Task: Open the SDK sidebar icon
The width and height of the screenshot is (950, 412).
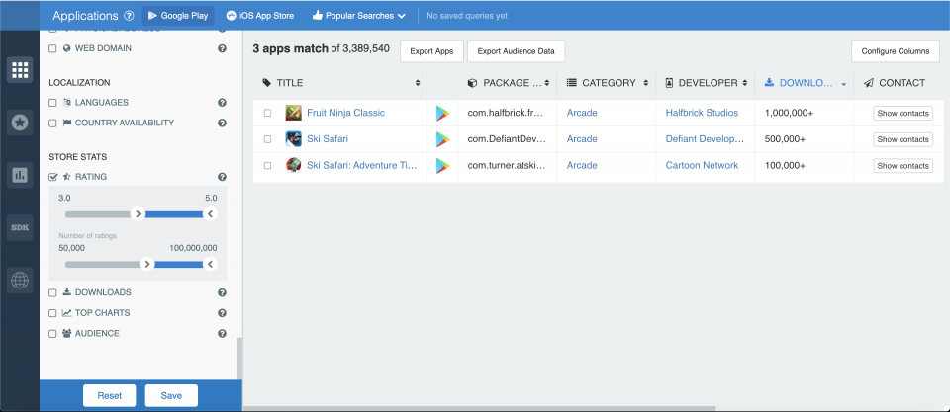Action: 20,227
